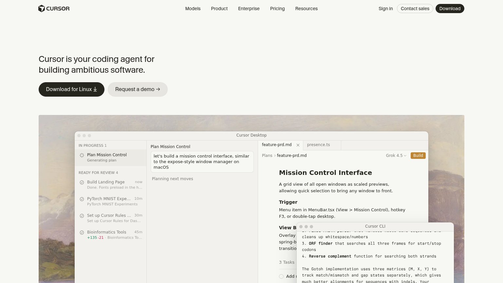
Task: Click the Download button in header
Action: coord(450,9)
